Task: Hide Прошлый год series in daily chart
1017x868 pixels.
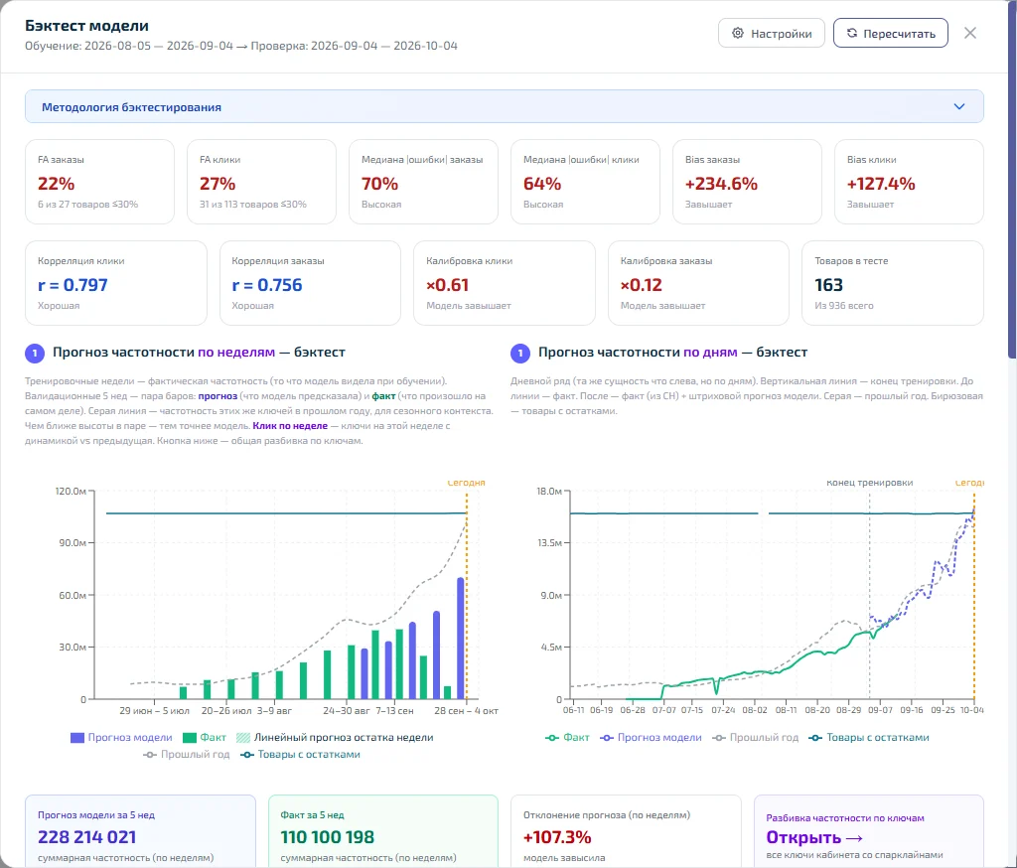Action: [756, 738]
